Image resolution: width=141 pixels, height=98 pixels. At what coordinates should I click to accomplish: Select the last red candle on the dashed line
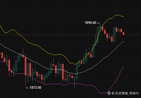point(124,33)
